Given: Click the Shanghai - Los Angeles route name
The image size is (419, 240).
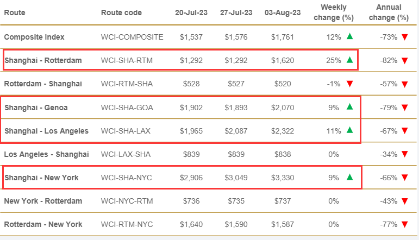Looking at the screenshot, I should [47, 131].
